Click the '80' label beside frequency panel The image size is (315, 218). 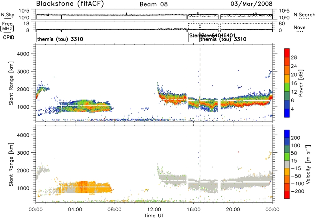point(282,24)
